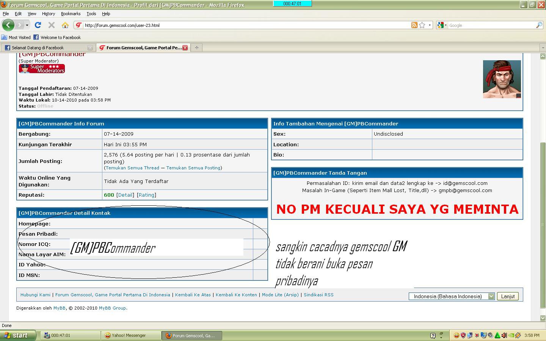Open the list all tabs dropdown
Image resolution: width=546 pixels, height=341 pixels.
pos(543,48)
